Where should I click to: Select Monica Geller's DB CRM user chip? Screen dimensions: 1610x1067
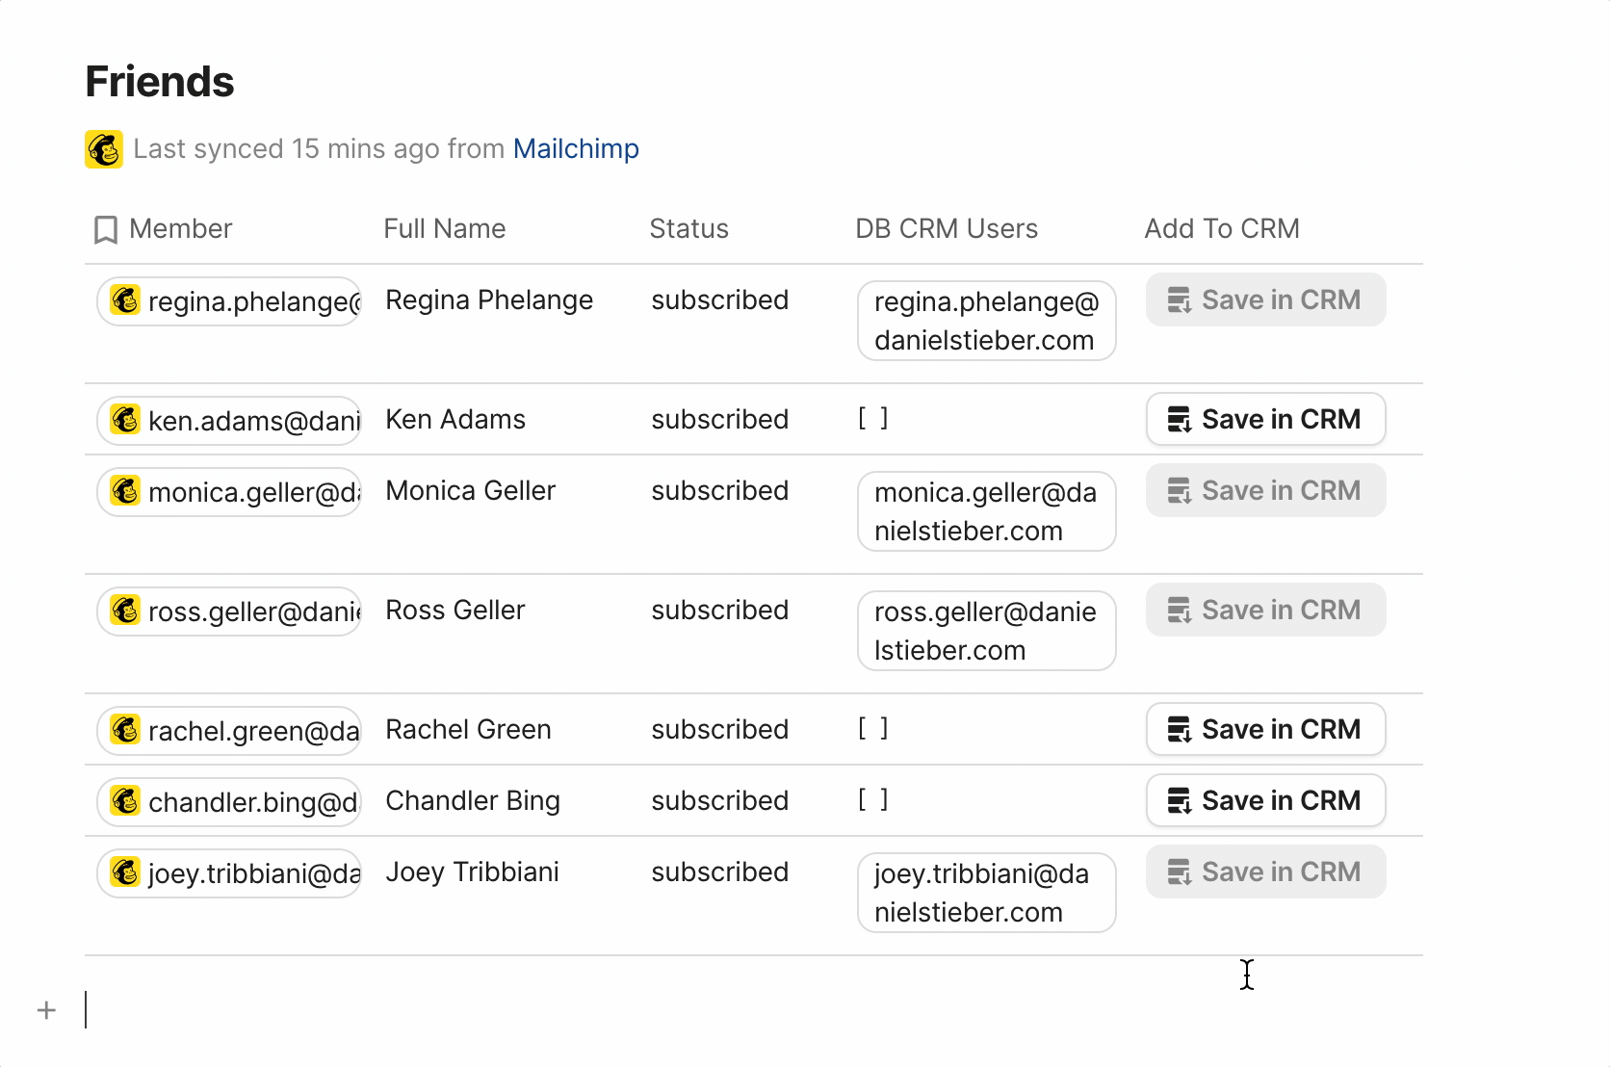pyautogui.click(x=986, y=511)
